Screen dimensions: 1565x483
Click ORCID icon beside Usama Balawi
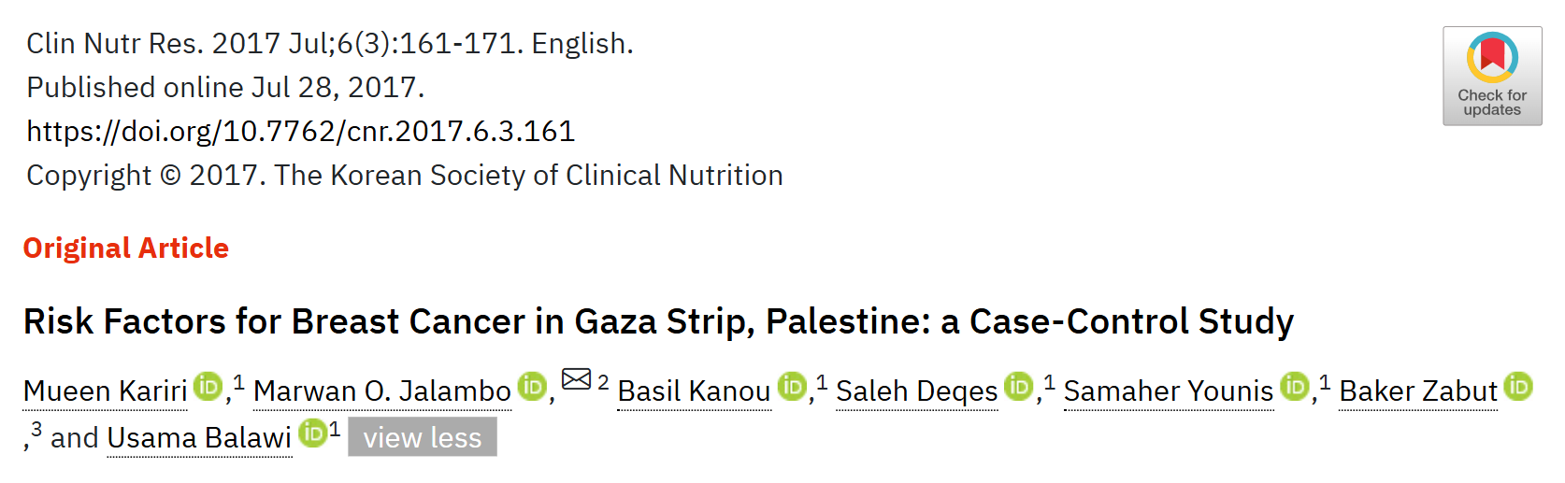312,433
